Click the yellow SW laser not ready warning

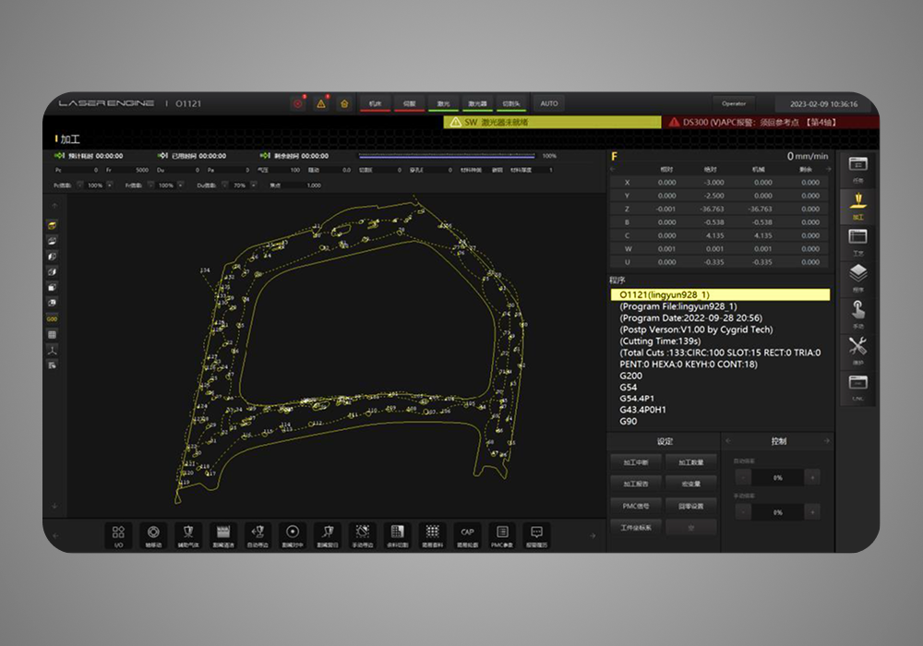552,122
